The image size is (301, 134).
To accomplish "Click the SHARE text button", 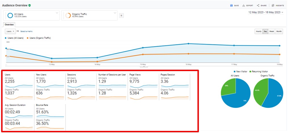I will 264,6.
